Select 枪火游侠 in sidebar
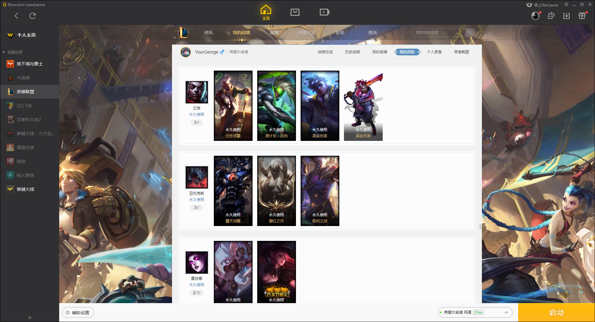The image size is (595, 322). 29,175
